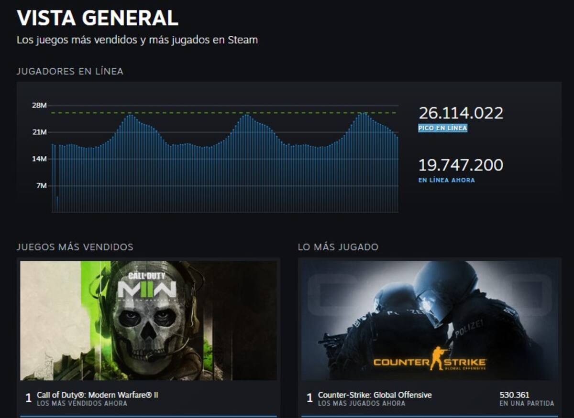Screen dimensions: 574x418
Task: Open the Counter-Strike: Global Offensive title link
Action: (x=375, y=395)
